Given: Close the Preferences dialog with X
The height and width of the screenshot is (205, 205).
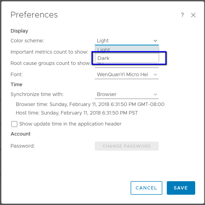Looking at the screenshot, I should pyautogui.click(x=193, y=15).
